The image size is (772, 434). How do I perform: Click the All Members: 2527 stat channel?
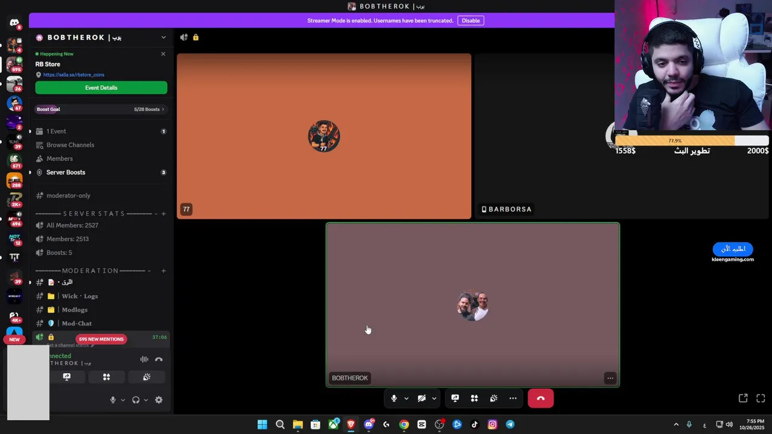(x=101, y=225)
